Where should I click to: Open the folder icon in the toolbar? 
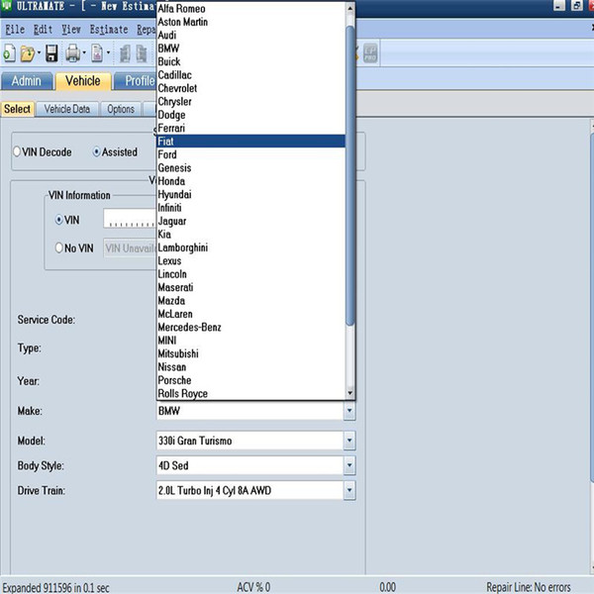point(28,53)
